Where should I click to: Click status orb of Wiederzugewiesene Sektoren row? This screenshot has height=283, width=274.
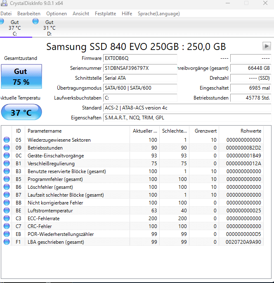click(x=7, y=140)
